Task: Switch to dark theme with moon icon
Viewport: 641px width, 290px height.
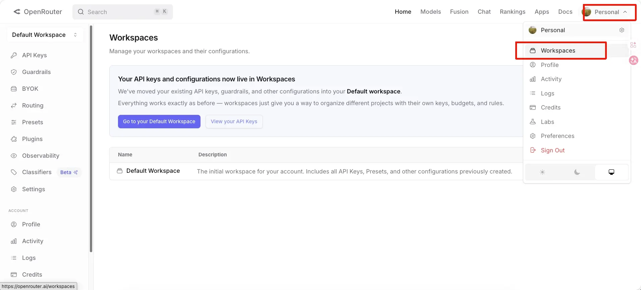Action: pos(577,172)
